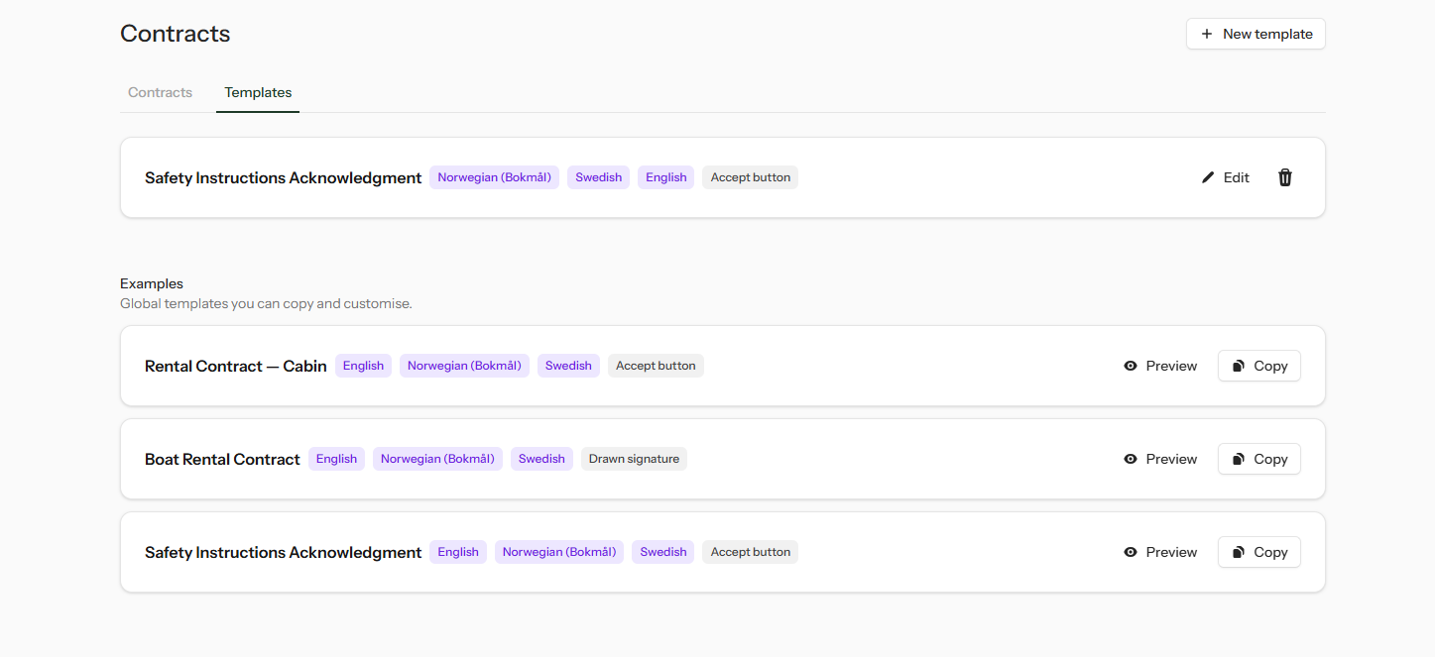Preview the Boat Rental Contract template
This screenshot has width=1435, height=657.
click(x=1160, y=459)
